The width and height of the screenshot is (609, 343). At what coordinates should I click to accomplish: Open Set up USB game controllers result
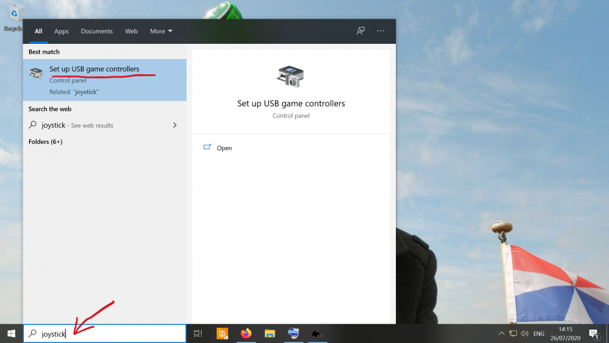[105, 80]
